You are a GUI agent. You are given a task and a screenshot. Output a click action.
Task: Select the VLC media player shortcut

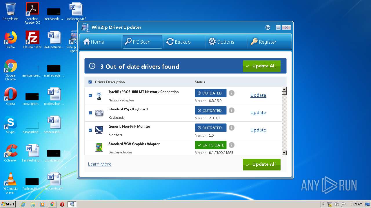(x=10, y=183)
